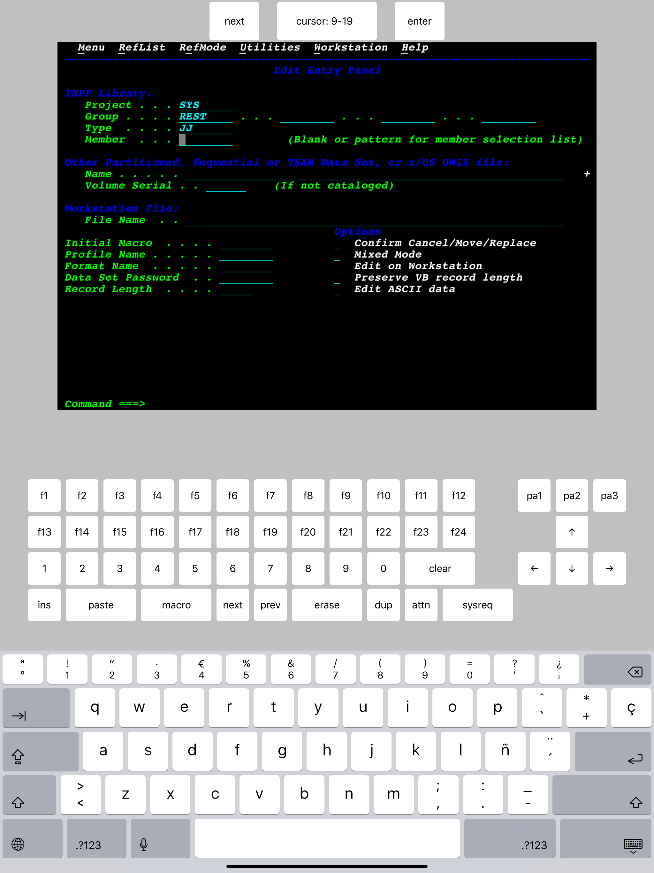Click the Member input field
The width and height of the screenshot is (654, 873).
click(x=206, y=140)
